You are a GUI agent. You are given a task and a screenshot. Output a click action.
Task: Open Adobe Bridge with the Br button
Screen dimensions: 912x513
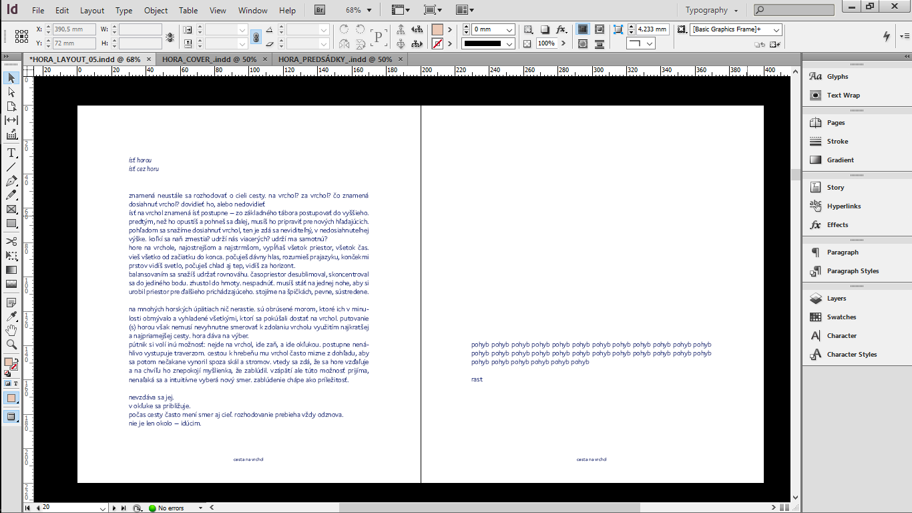[x=320, y=10]
